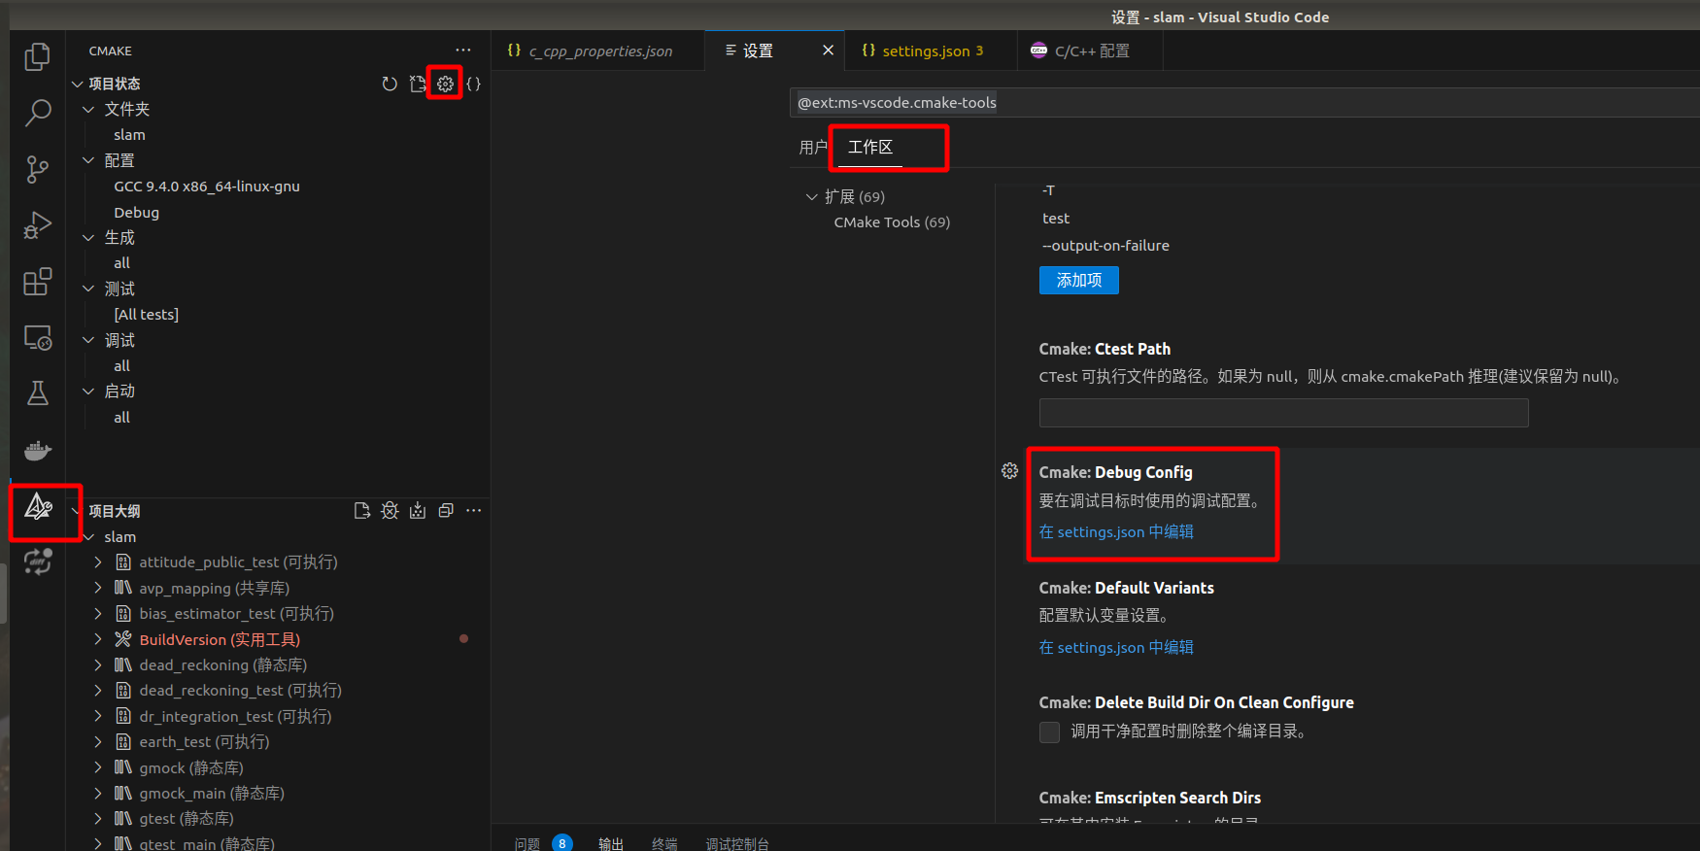1700x851 pixels.
Task: Select gmock_main (静态库) target
Action: tap(212, 793)
